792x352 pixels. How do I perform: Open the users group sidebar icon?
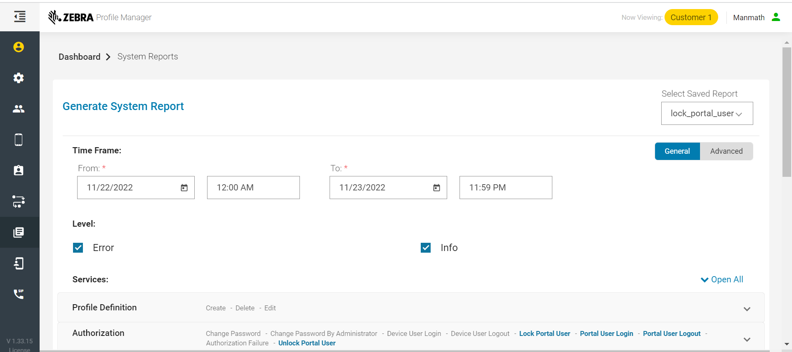click(19, 109)
